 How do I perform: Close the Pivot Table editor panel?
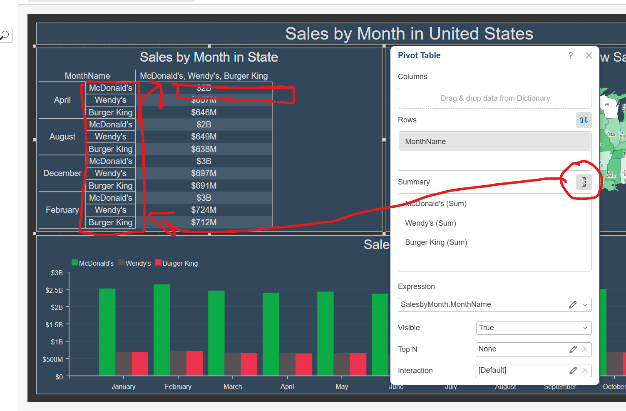tap(589, 55)
